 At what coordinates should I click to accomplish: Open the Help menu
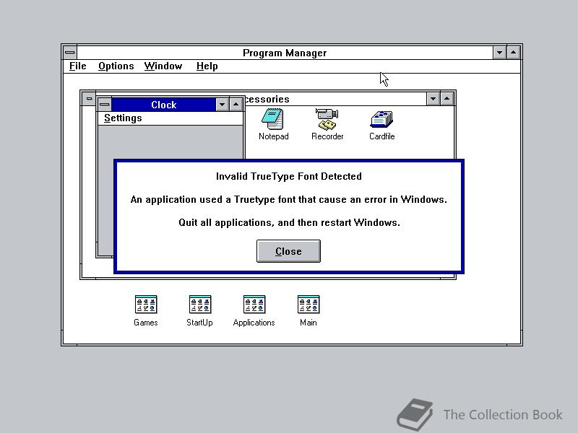(x=207, y=66)
